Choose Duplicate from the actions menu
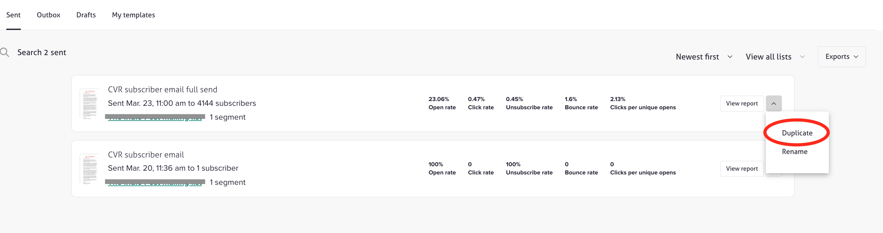The image size is (883, 233). [x=797, y=133]
